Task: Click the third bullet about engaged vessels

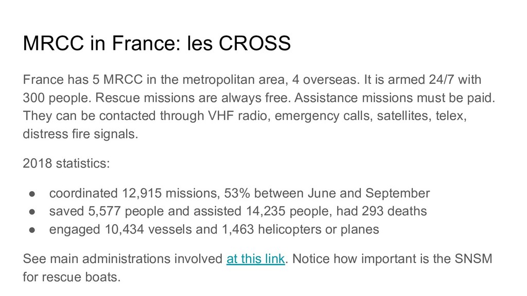Action: [214, 229]
